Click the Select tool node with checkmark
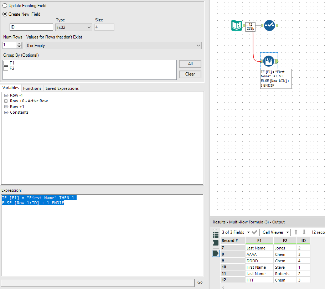 [269, 26]
